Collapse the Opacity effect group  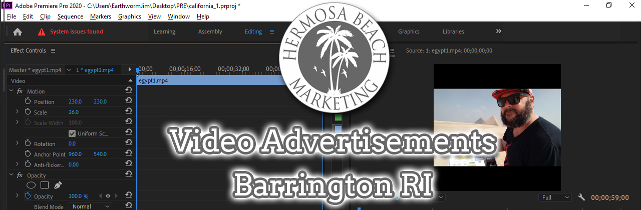click(11, 175)
